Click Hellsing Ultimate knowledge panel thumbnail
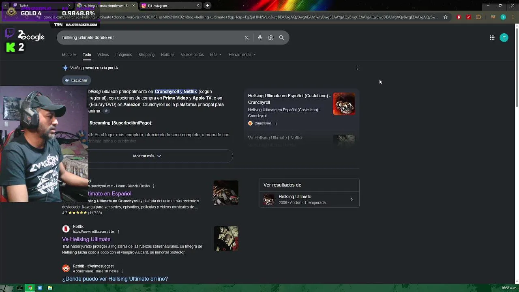 (269, 200)
